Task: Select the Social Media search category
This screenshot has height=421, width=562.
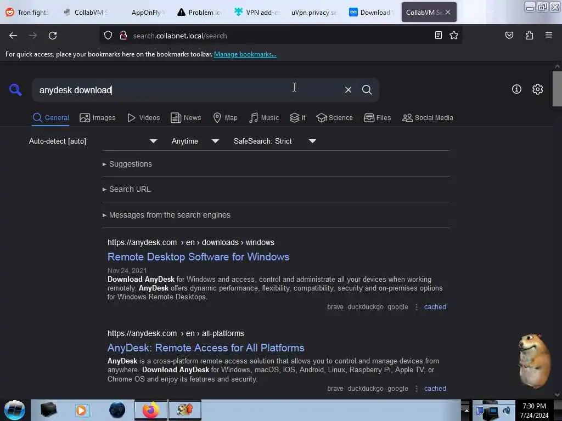Action: pyautogui.click(x=428, y=117)
